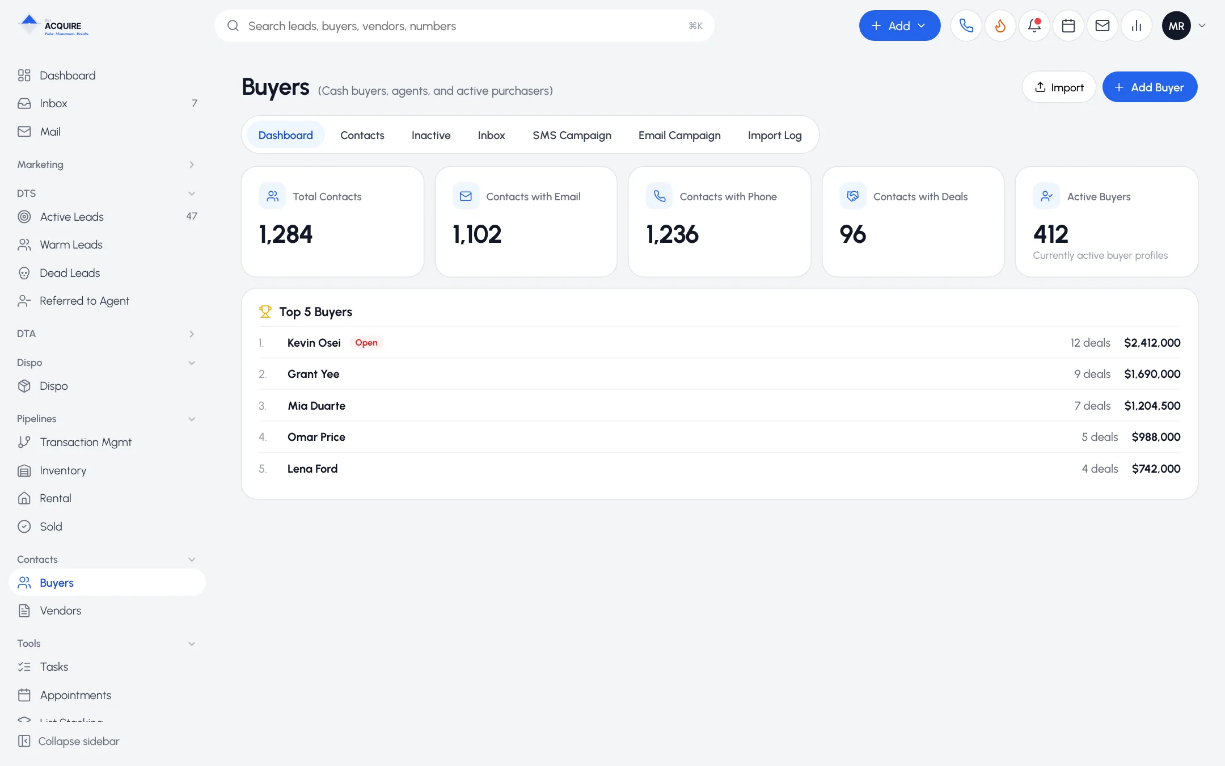This screenshot has width=1225, height=766.
Task: Click the Import button
Action: [x=1059, y=87]
